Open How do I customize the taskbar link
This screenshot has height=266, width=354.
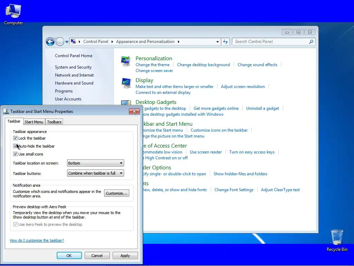[x=37, y=240]
